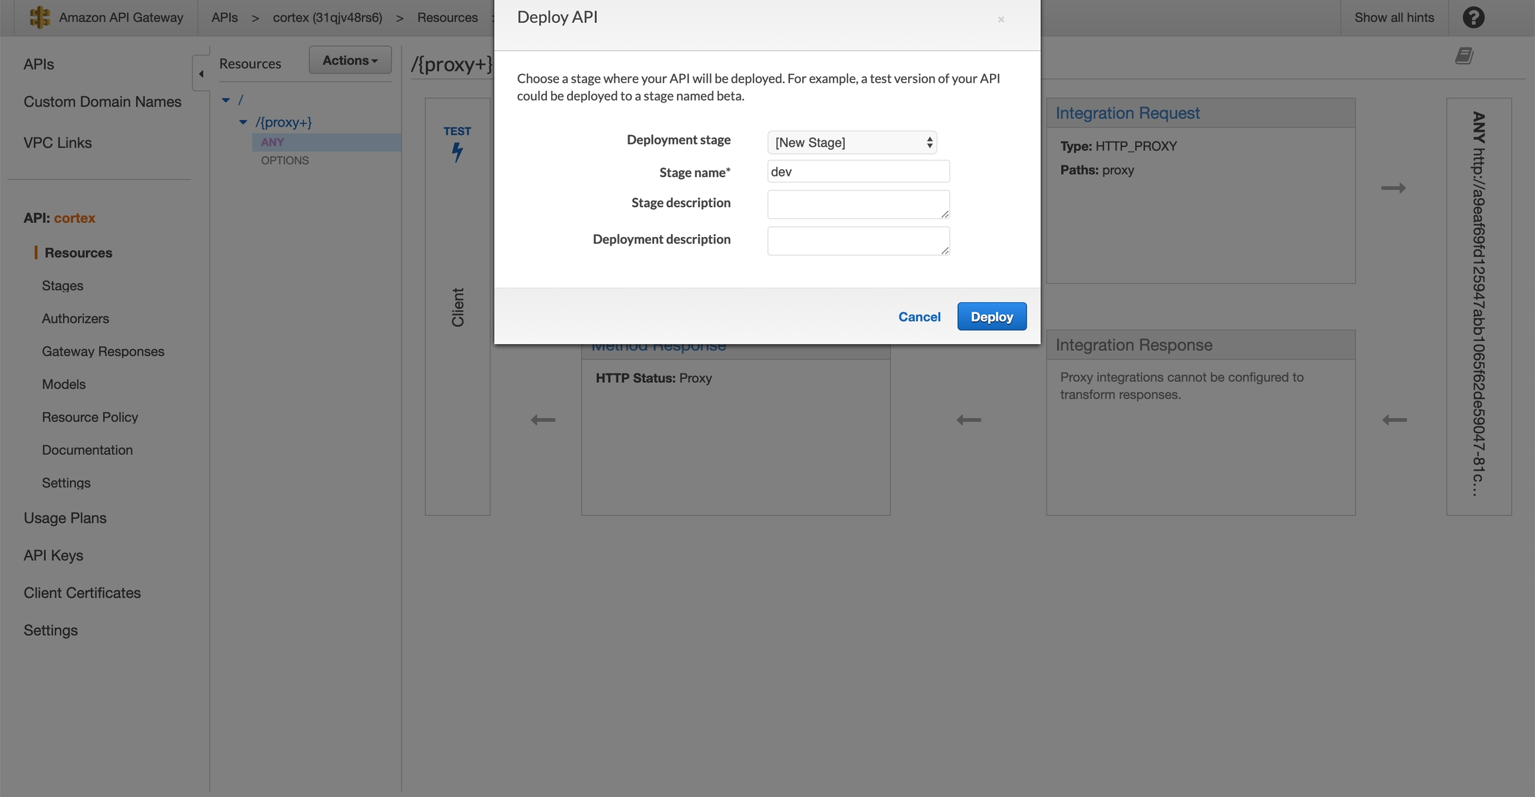The width and height of the screenshot is (1535, 797).
Task: Collapse the root / resource node
Action: click(x=226, y=99)
